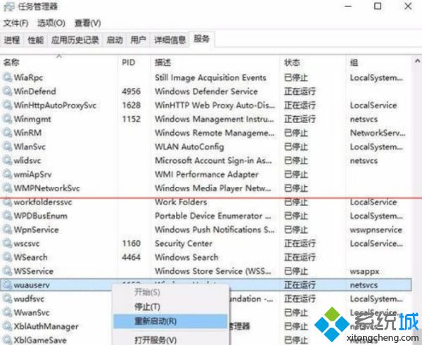
Task: Switch to the 启动 tab
Action: 115,40
